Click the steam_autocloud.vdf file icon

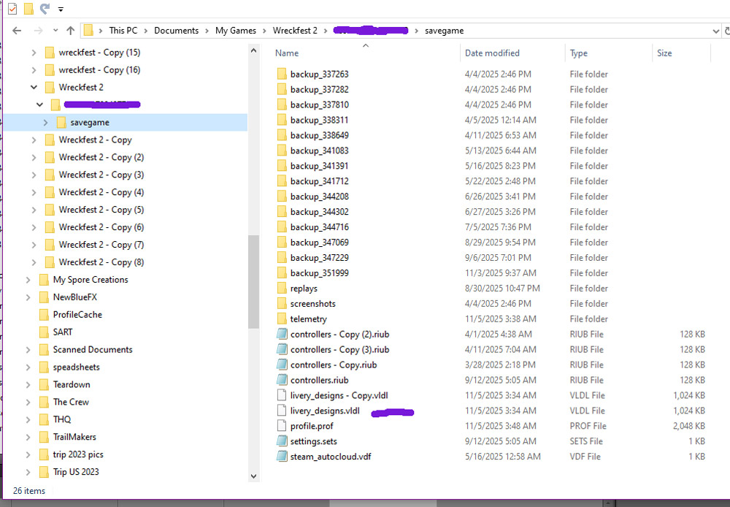(x=283, y=457)
